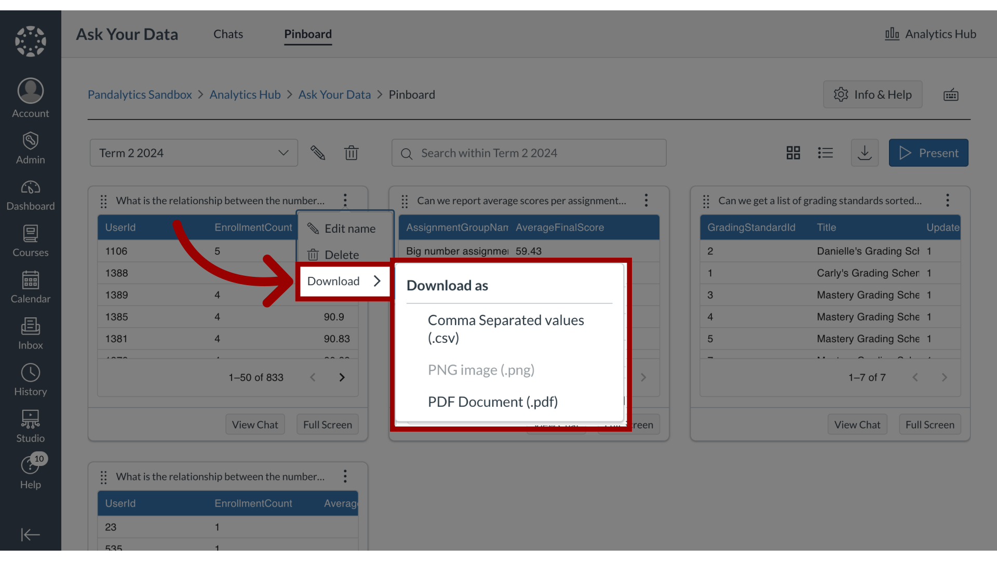Toggle the global download icon

pyautogui.click(x=865, y=152)
